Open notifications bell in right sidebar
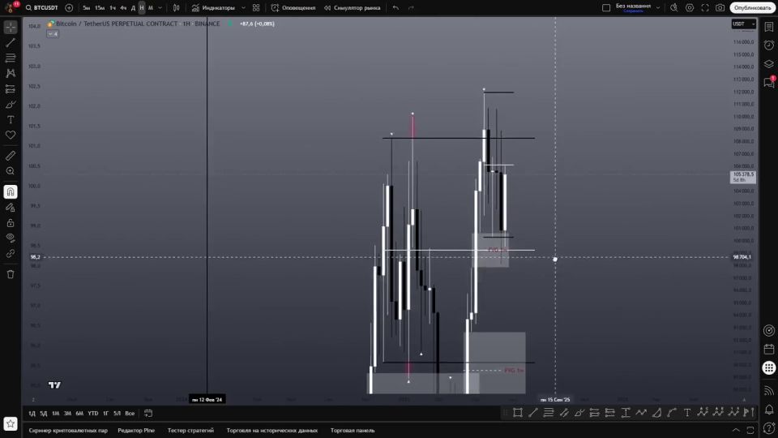 click(x=768, y=410)
